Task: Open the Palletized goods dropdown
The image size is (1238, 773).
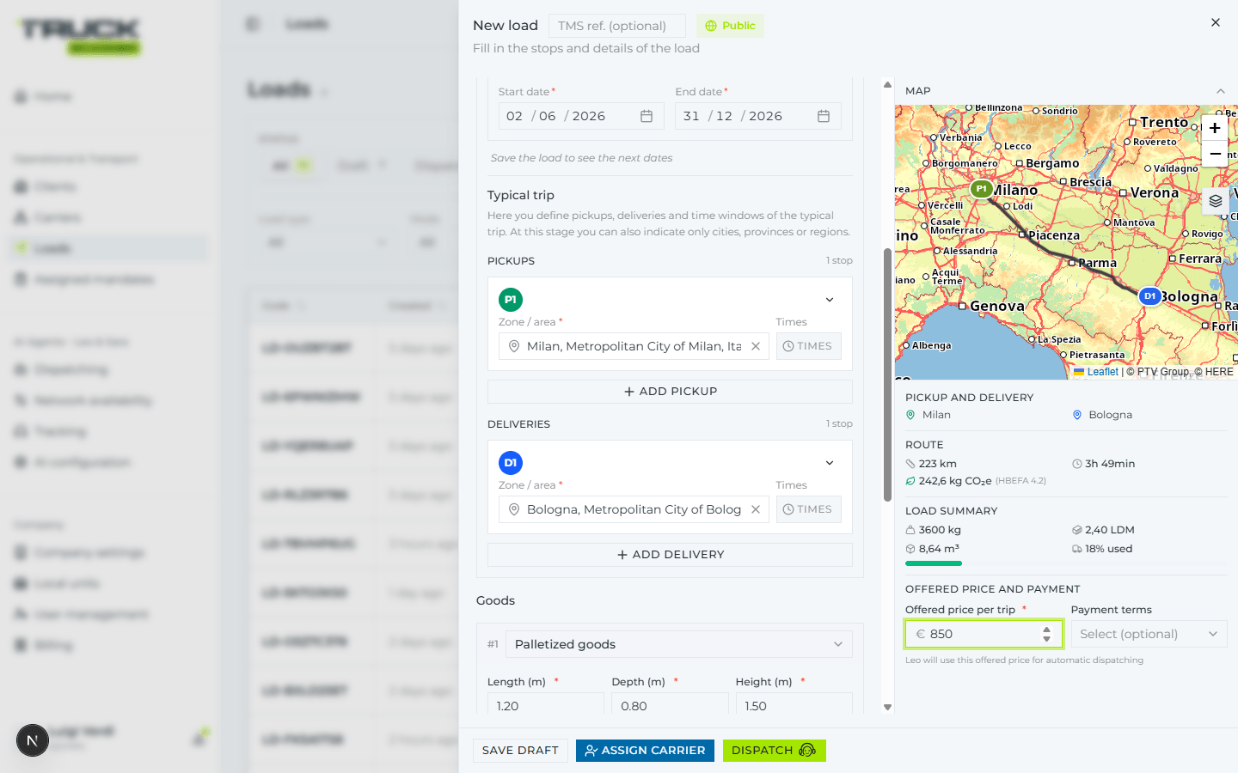Action: 678,644
